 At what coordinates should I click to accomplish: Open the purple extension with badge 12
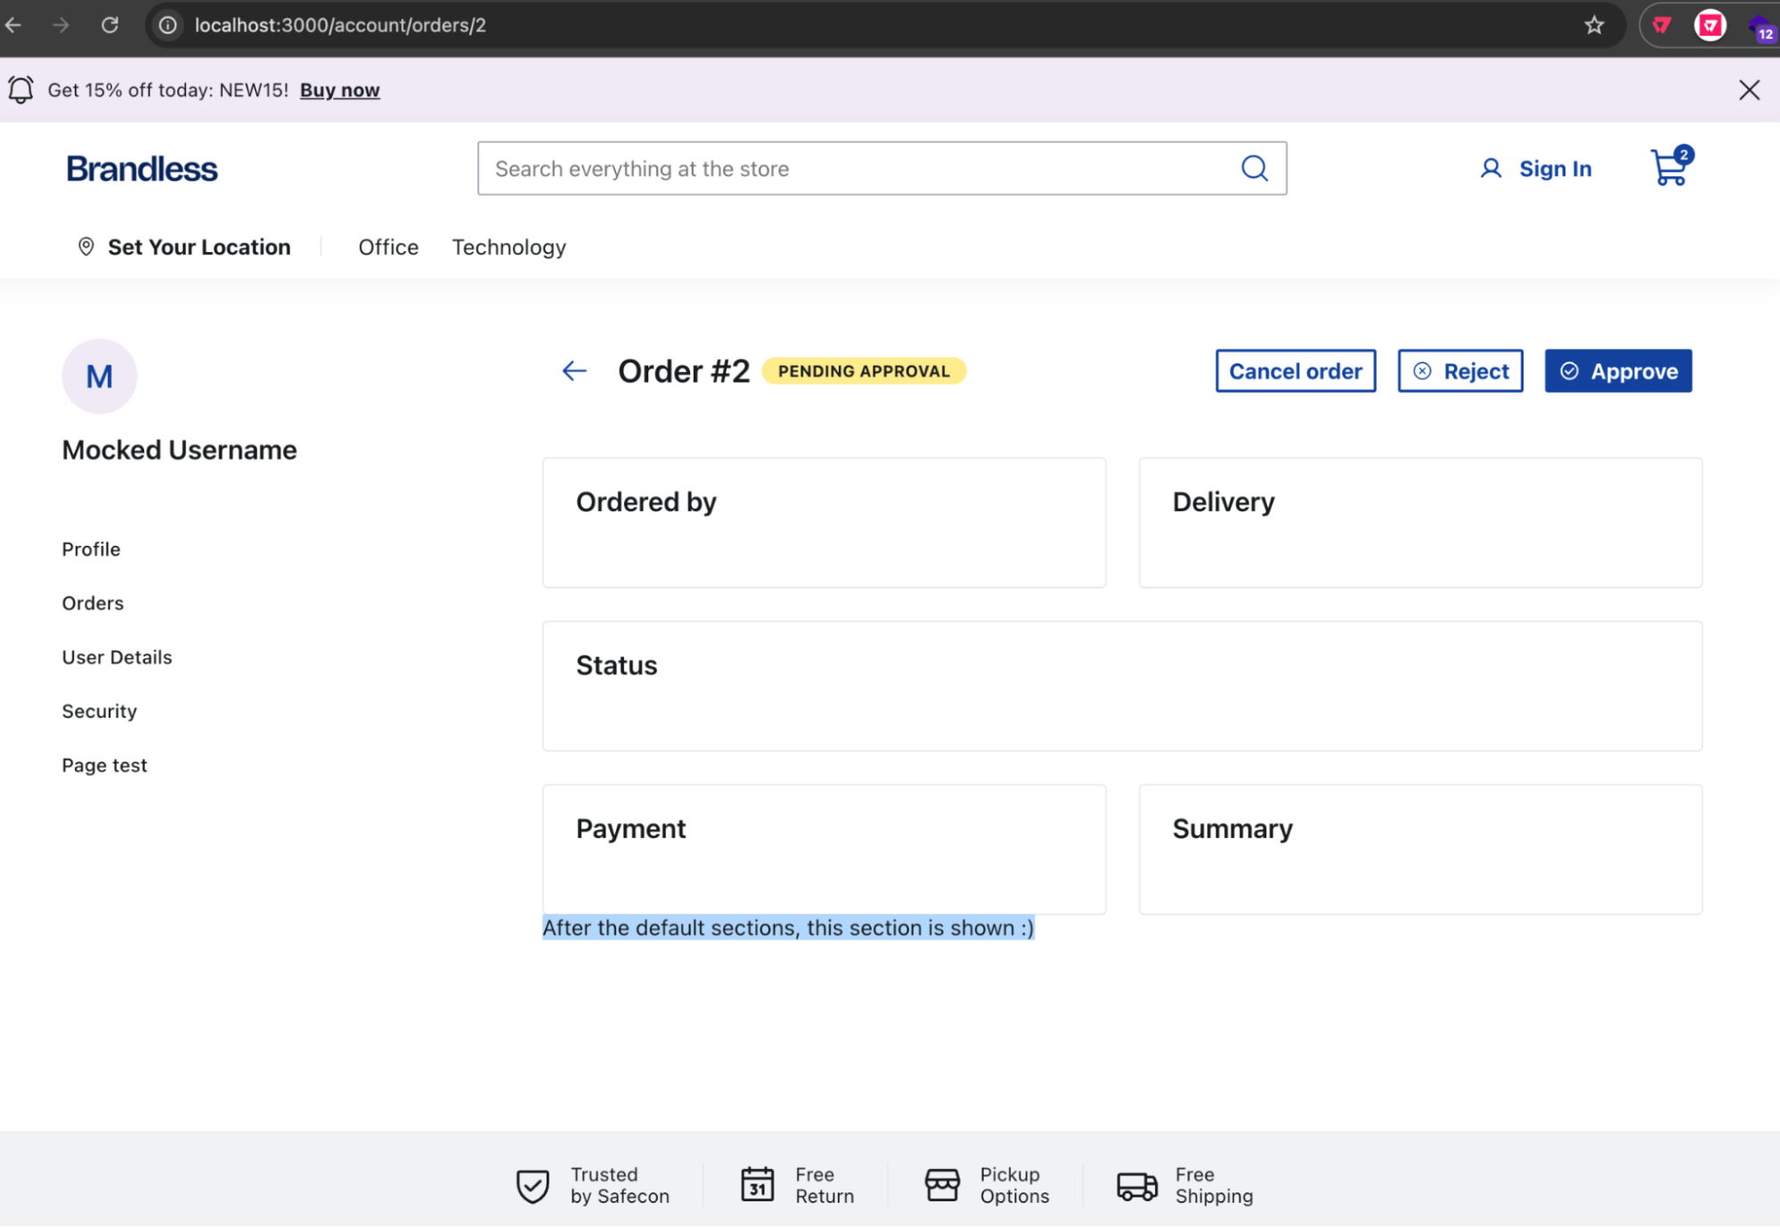1762,28
